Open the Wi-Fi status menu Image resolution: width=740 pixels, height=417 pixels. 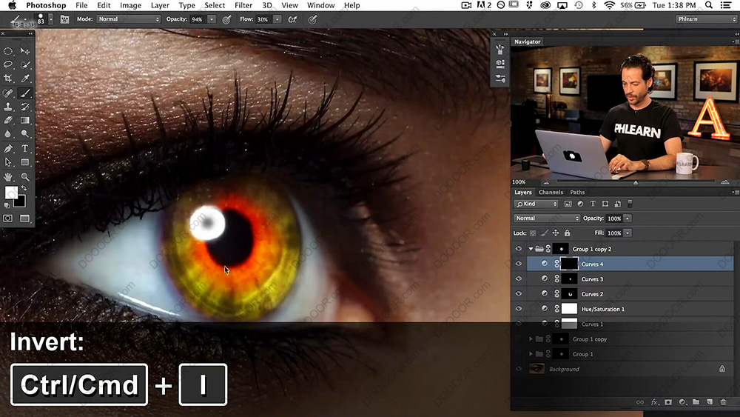pyautogui.click(x=610, y=5)
